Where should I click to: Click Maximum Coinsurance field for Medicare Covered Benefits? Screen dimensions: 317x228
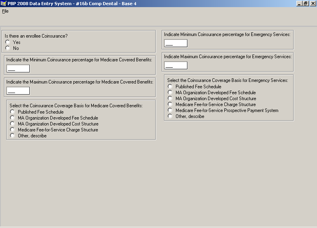18,91
